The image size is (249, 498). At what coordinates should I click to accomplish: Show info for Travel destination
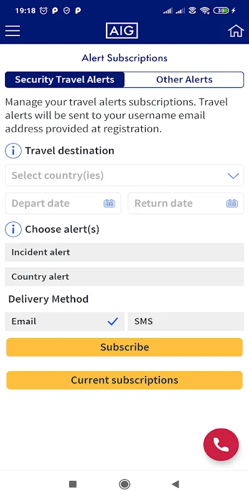click(x=13, y=151)
